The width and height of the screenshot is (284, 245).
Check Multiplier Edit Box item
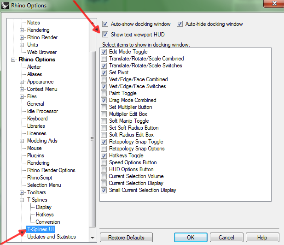click(104, 114)
